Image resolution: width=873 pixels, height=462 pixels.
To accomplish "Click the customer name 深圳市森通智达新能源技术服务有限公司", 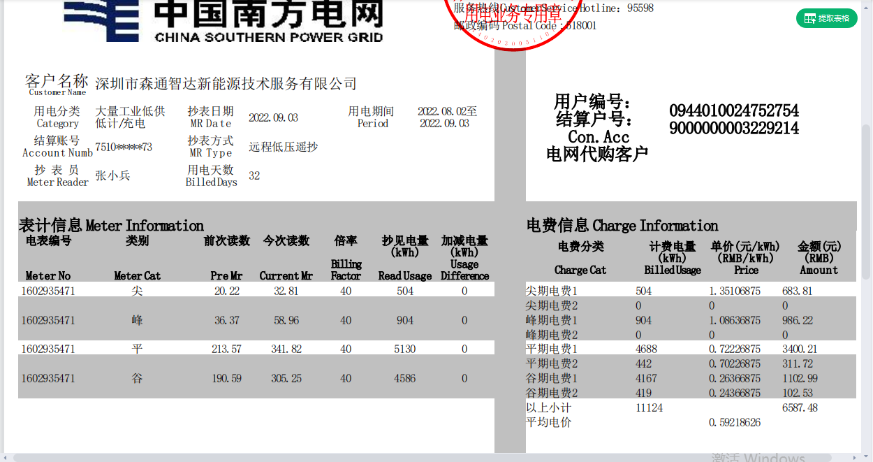I will click(226, 85).
